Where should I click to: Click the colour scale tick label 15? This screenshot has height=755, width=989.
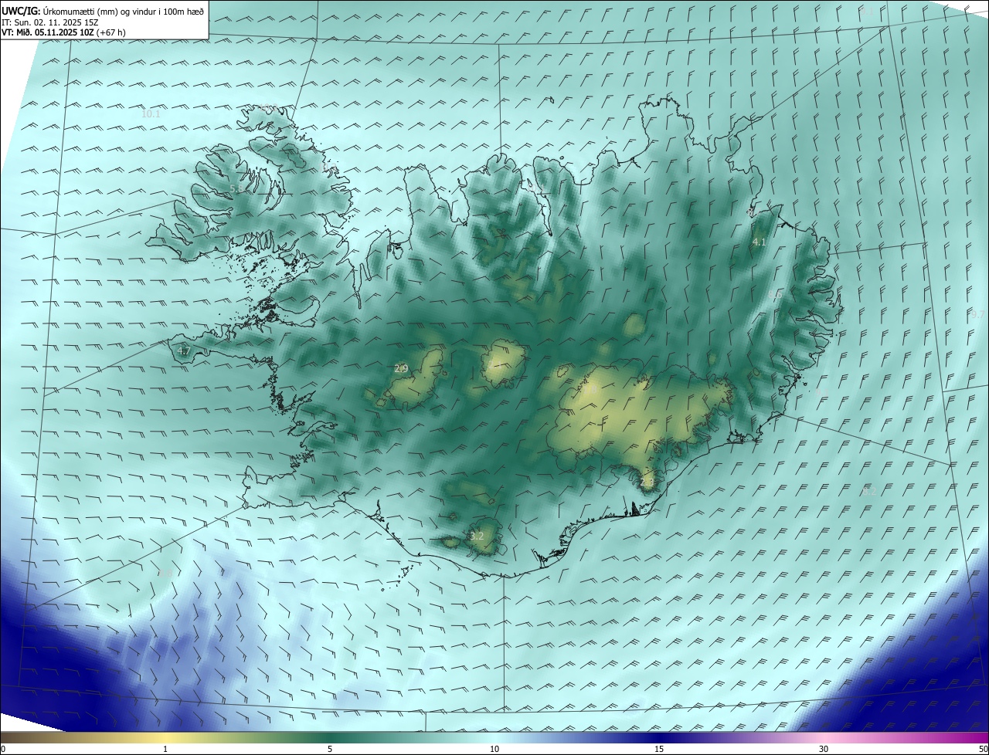[x=659, y=749]
